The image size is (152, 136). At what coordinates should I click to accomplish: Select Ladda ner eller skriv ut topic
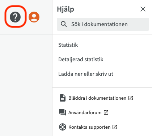(86, 74)
